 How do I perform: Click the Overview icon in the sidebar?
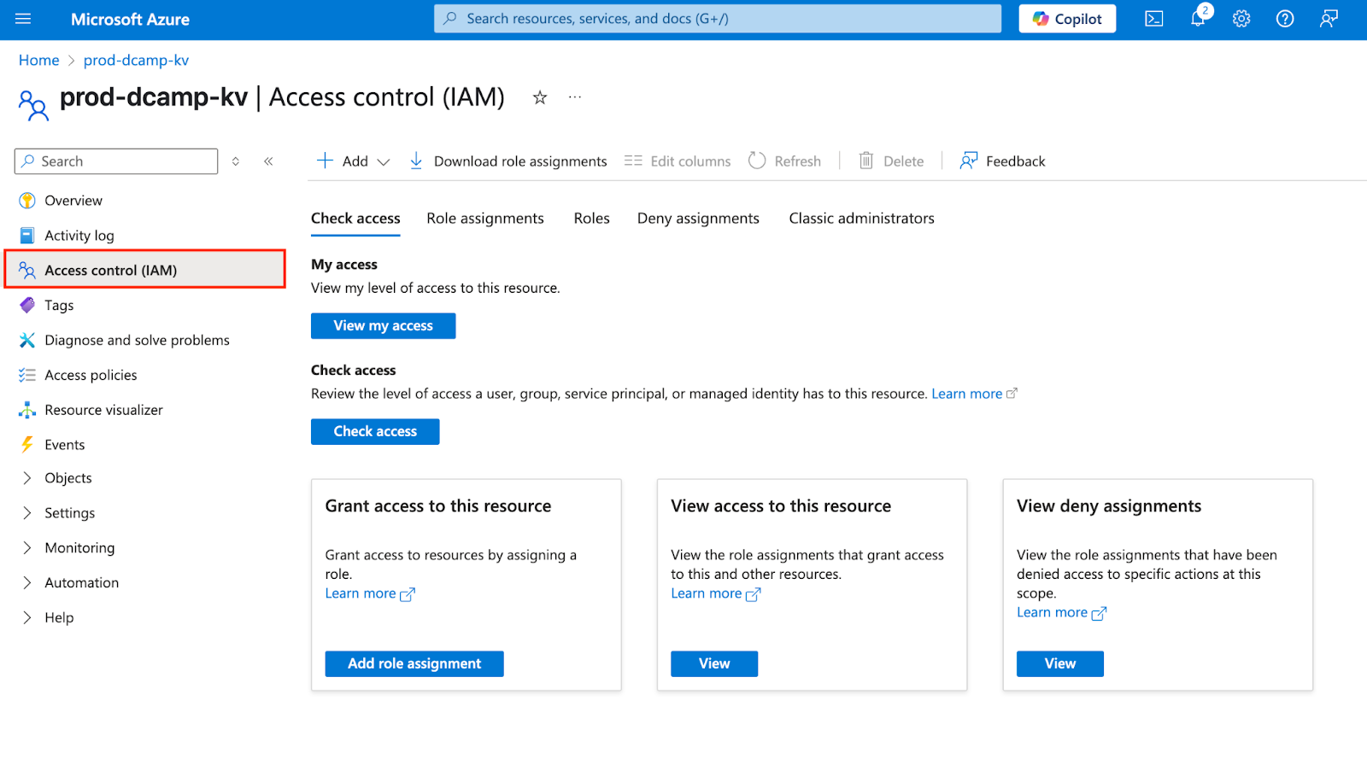point(27,201)
